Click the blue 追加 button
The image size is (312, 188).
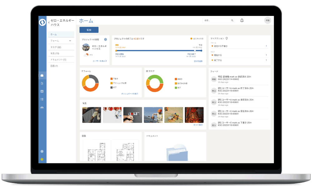[89, 30]
